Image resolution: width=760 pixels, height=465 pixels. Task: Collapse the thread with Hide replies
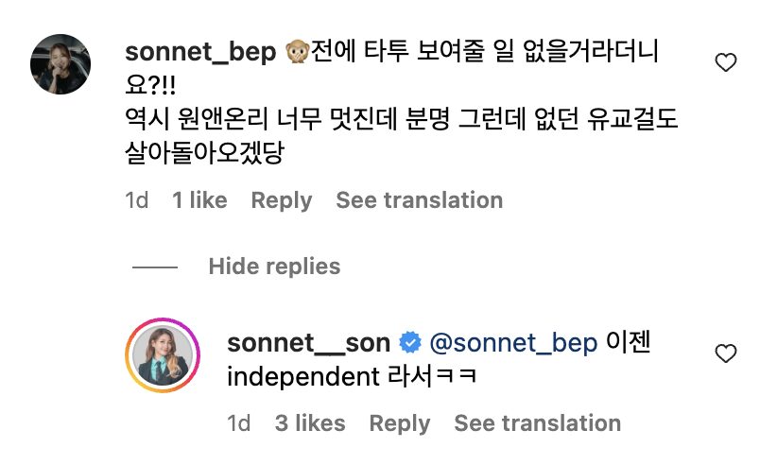[x=274, y=267]
